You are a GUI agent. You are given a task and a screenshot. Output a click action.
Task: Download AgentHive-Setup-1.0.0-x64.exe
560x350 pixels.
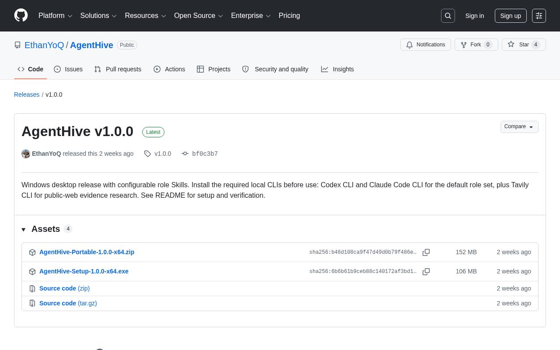click(84, 272)
